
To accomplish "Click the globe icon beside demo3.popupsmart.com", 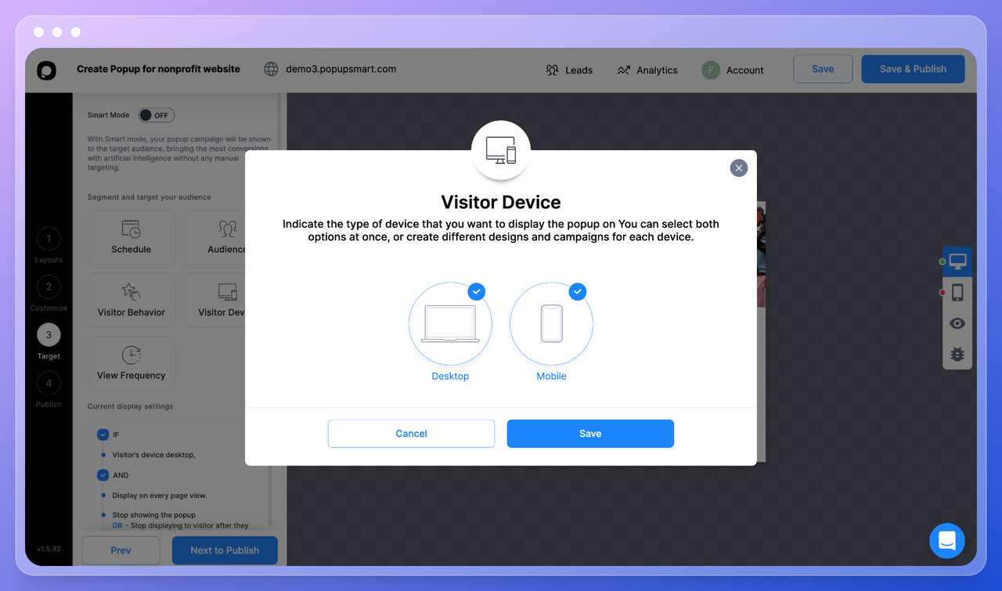I will pyautogui.click(x=271, y=69).
